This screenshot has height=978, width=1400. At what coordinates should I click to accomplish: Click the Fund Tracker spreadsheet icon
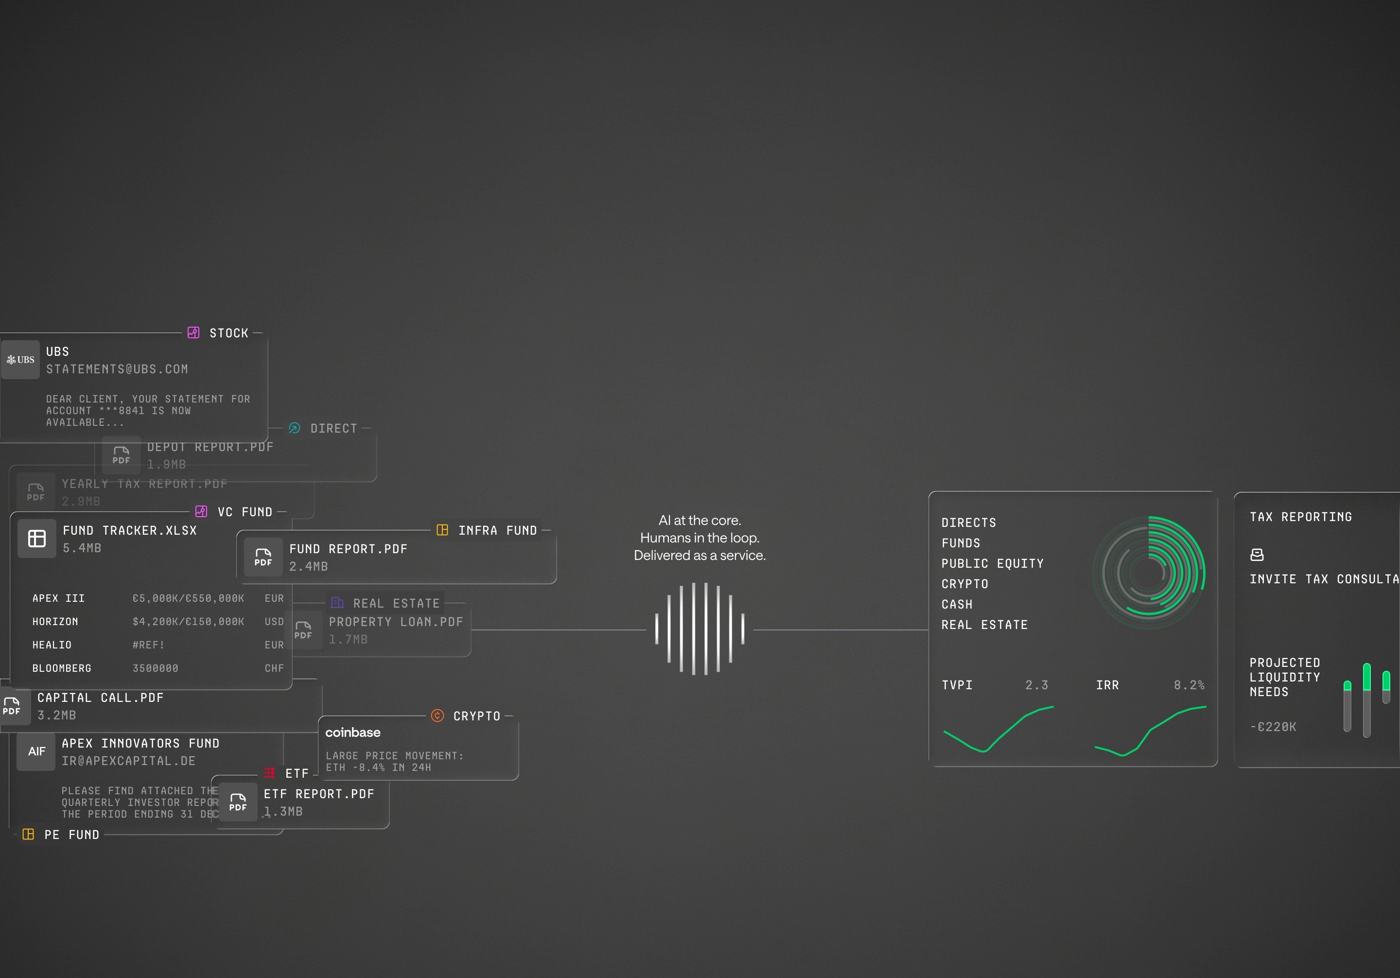[36, 539]
